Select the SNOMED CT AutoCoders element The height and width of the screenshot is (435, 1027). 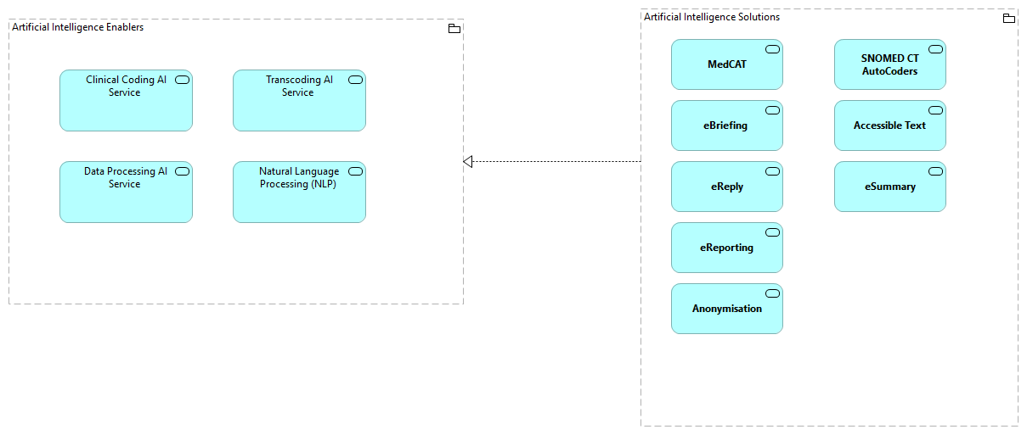click(890, 64)
